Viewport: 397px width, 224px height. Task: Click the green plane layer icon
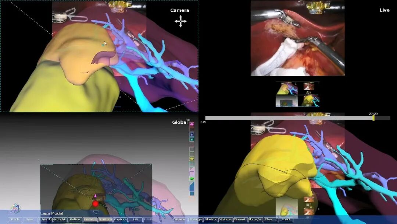(x=192, y=179)
